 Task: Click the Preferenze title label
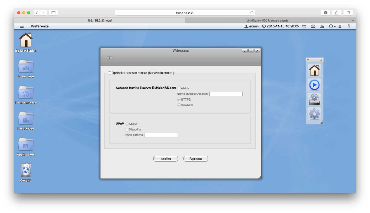40,26
